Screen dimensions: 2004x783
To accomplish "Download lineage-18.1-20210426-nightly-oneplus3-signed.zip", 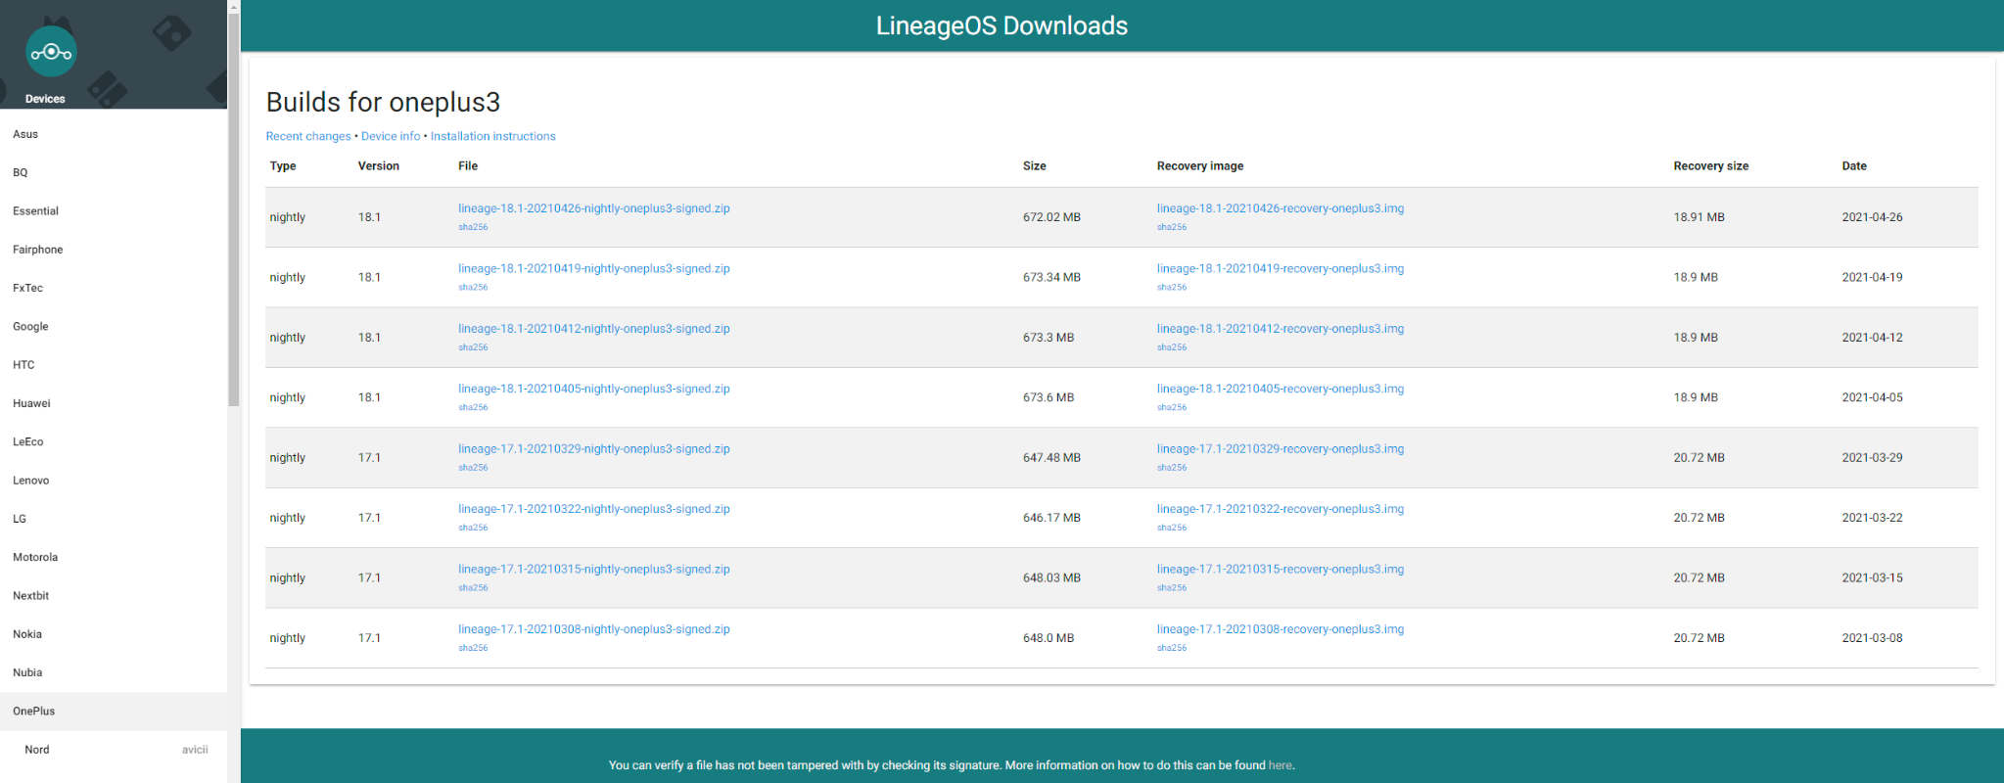I will coord(594,208).
